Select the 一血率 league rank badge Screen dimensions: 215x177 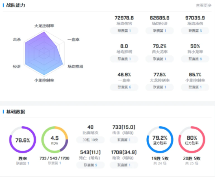point(124,87)
